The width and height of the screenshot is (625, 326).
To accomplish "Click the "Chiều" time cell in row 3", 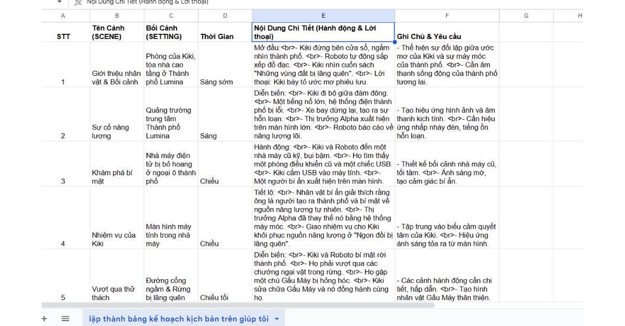I will [225, 164].
